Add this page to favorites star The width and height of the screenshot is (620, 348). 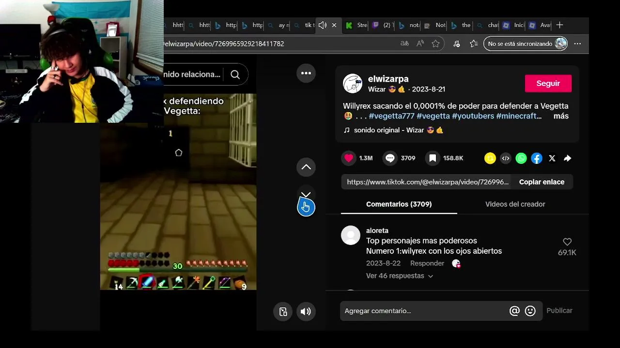(x=435, y=43)
